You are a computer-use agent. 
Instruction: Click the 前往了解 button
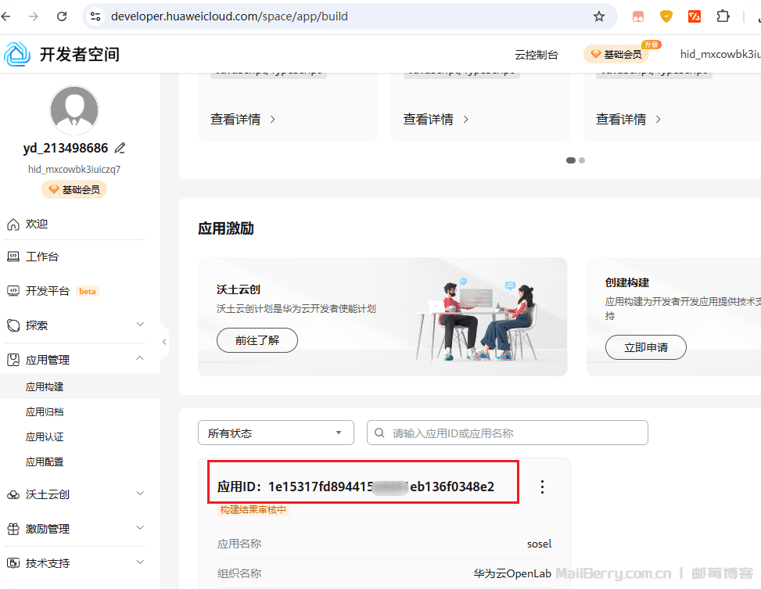pyautogui.click(x=257, y=340)
